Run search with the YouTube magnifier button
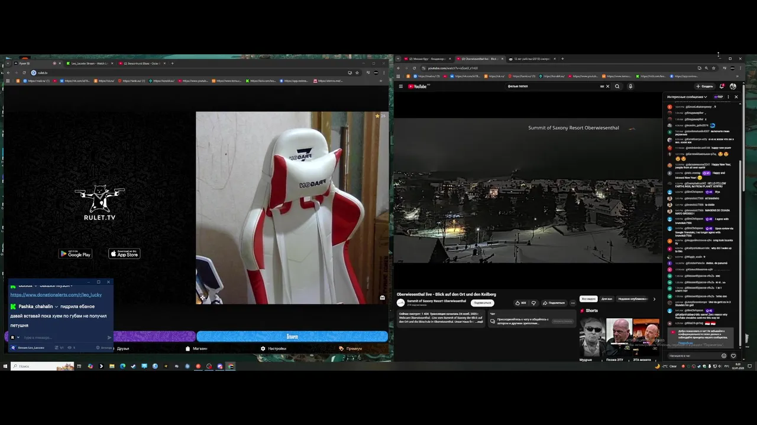 (x=617, y=86)
